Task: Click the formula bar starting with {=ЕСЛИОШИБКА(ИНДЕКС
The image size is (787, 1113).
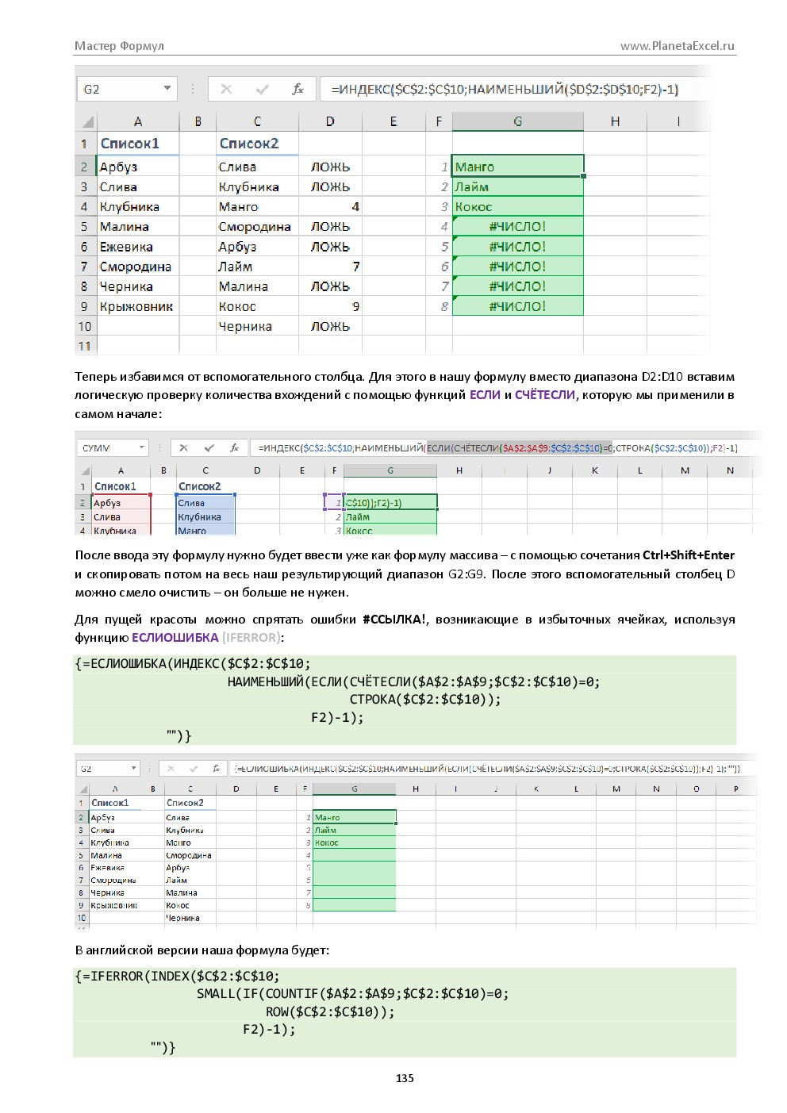Action: [x=493, y=769]
